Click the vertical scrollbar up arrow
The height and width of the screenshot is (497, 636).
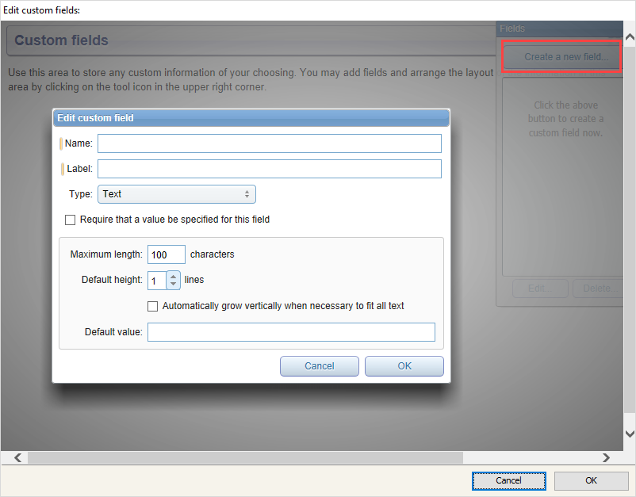(630, 37)
